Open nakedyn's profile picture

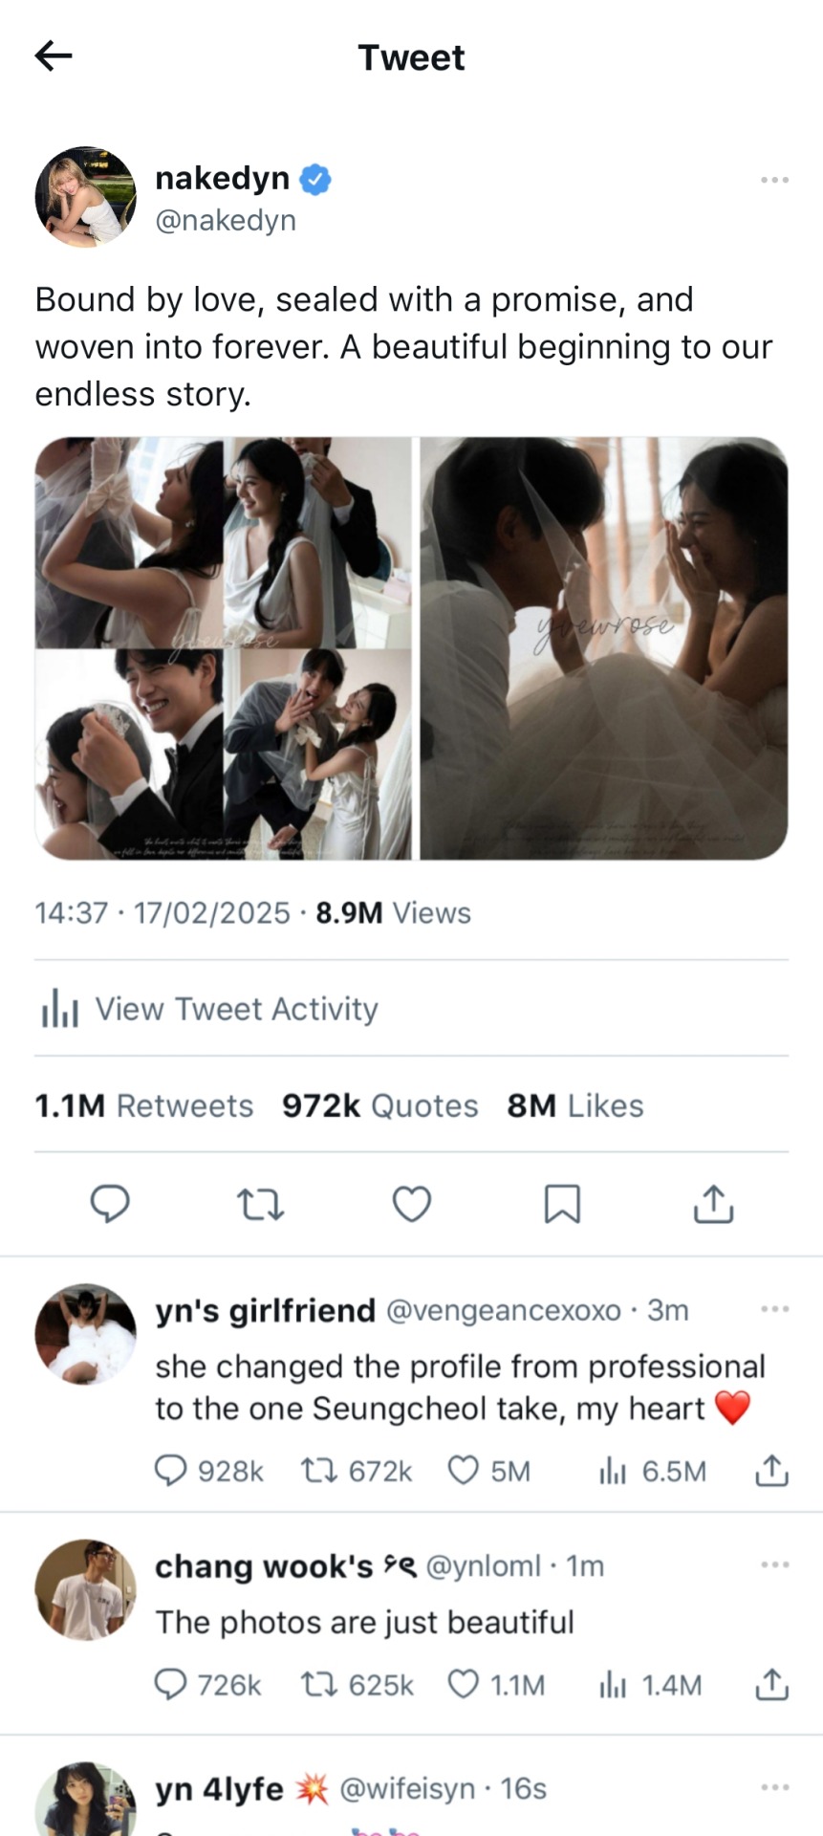(86, 197)
